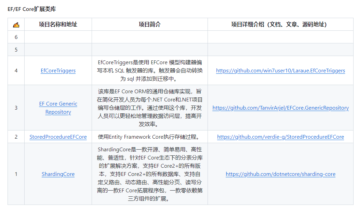This screenshot has height=208, width=358.
Task: Select the ShardingCore description text cell
Action: click(x=149, y=174)
